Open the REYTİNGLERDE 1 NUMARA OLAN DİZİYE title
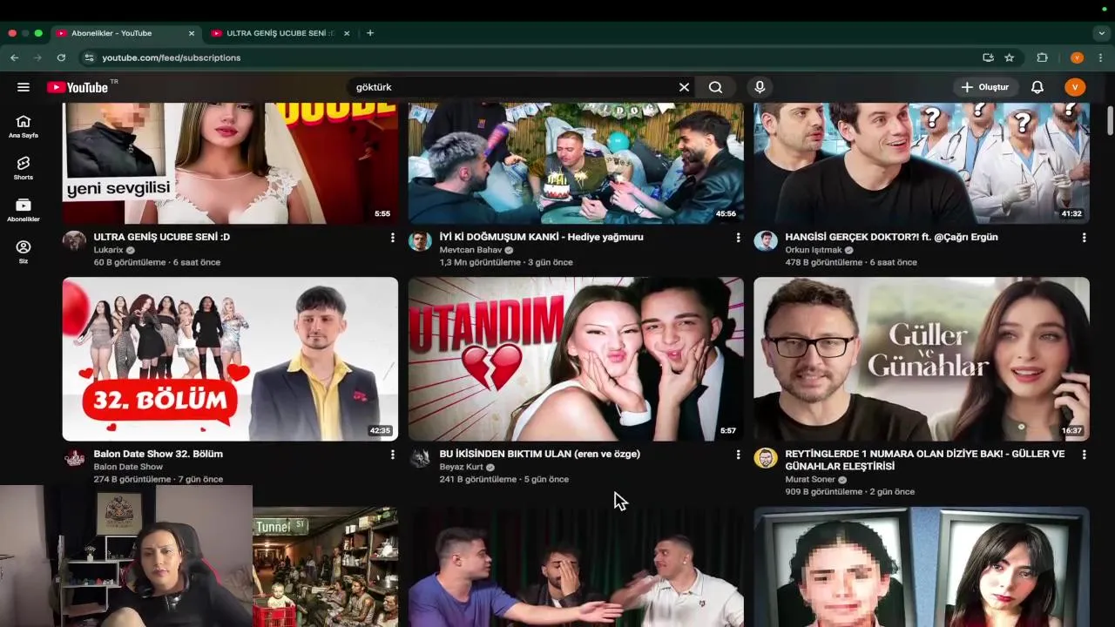Screen dimensions: 1115x627 (925, 460)
